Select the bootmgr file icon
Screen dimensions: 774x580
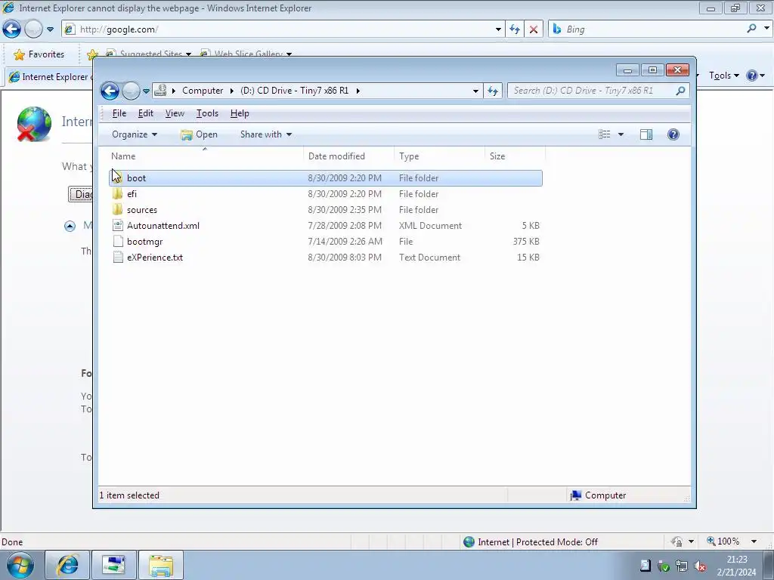pos(117,241)
